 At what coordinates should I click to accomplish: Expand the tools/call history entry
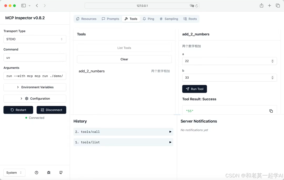[123, 132]
